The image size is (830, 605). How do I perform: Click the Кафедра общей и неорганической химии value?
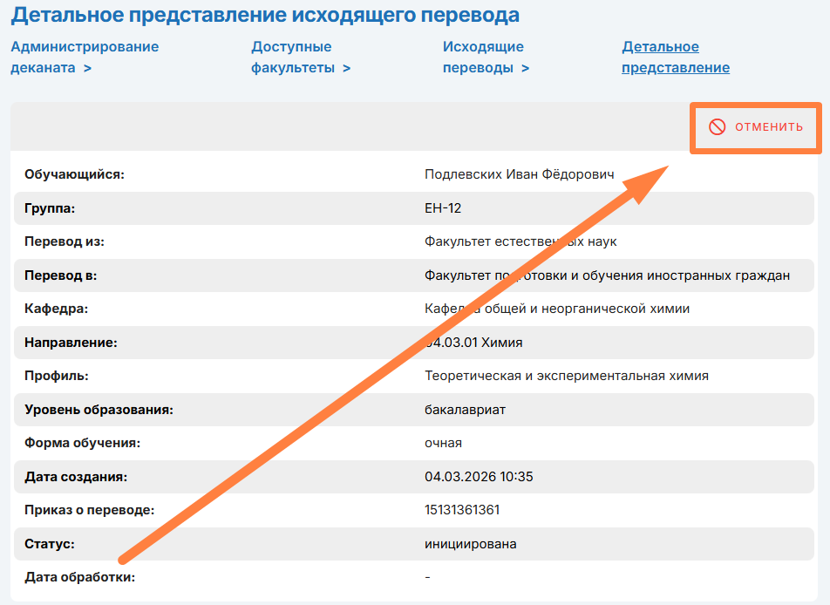(556, 309)
